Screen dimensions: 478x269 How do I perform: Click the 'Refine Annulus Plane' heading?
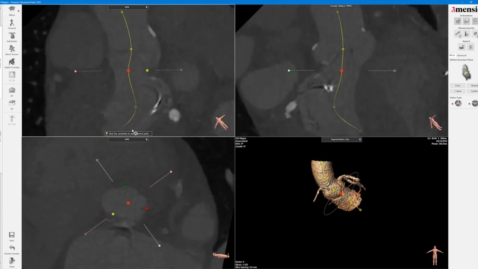(x=462, y=60)
